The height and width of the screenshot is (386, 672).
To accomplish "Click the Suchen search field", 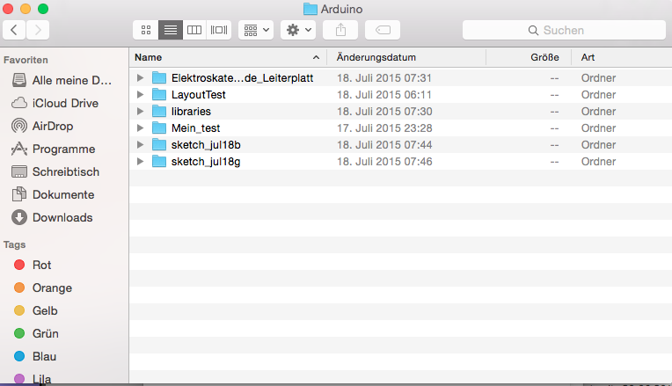I will coord(564,30).
